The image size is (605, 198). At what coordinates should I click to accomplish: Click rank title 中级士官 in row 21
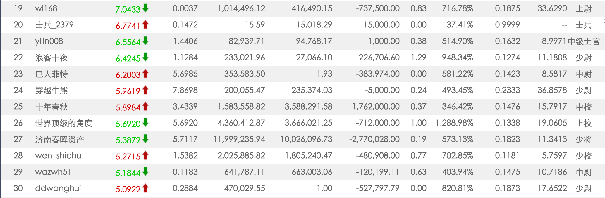click(x=584, y=41)
